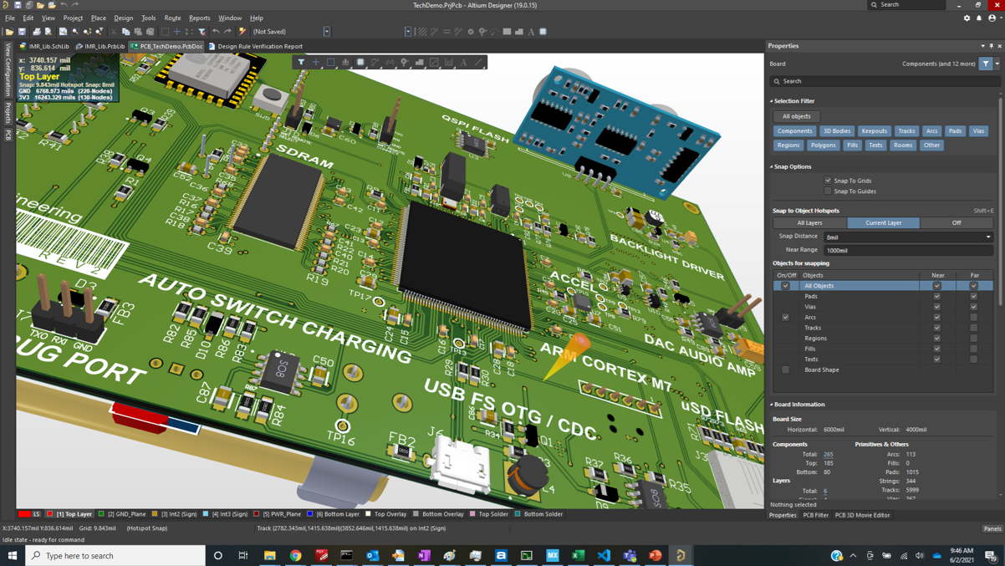Image resolution: width=1005 pixels, height=566 pixels.
Task: Click the Cut icon in the main toolbar
Action: pos(114,32)
